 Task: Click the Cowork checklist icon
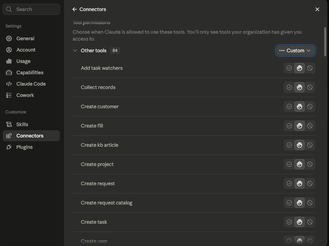coord(9,95)
